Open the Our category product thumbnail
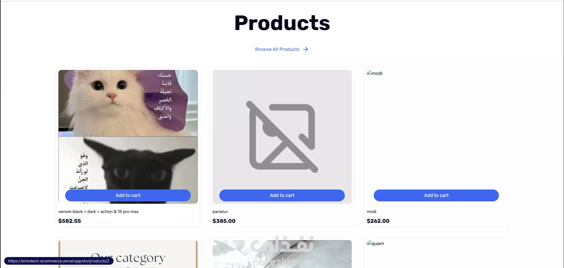The image size is (564, 268). [128, 254]
